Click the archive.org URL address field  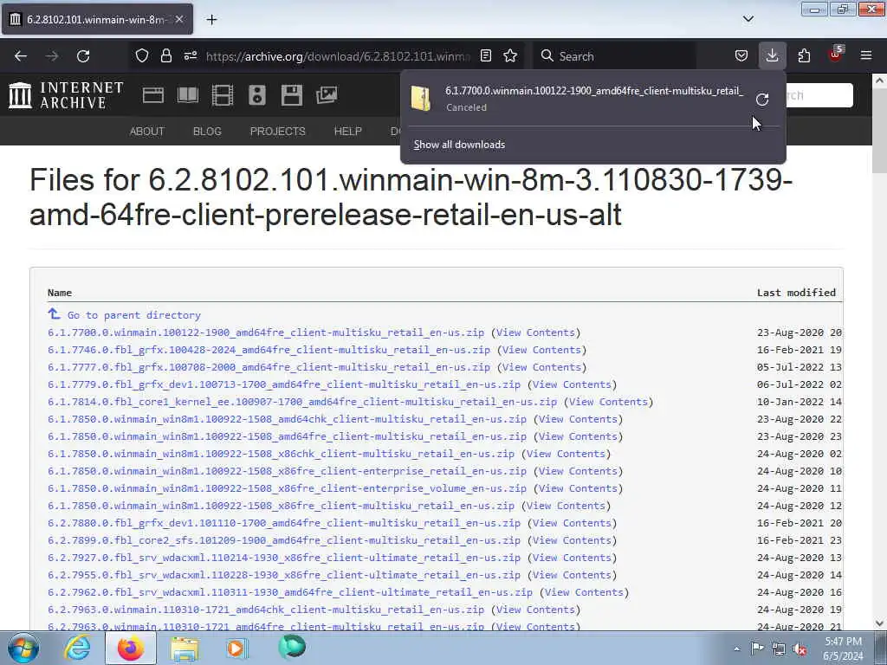pos(337,56)
